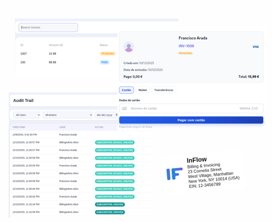Click the VISA card brand icon
The image size is (272, 222).
255,47
